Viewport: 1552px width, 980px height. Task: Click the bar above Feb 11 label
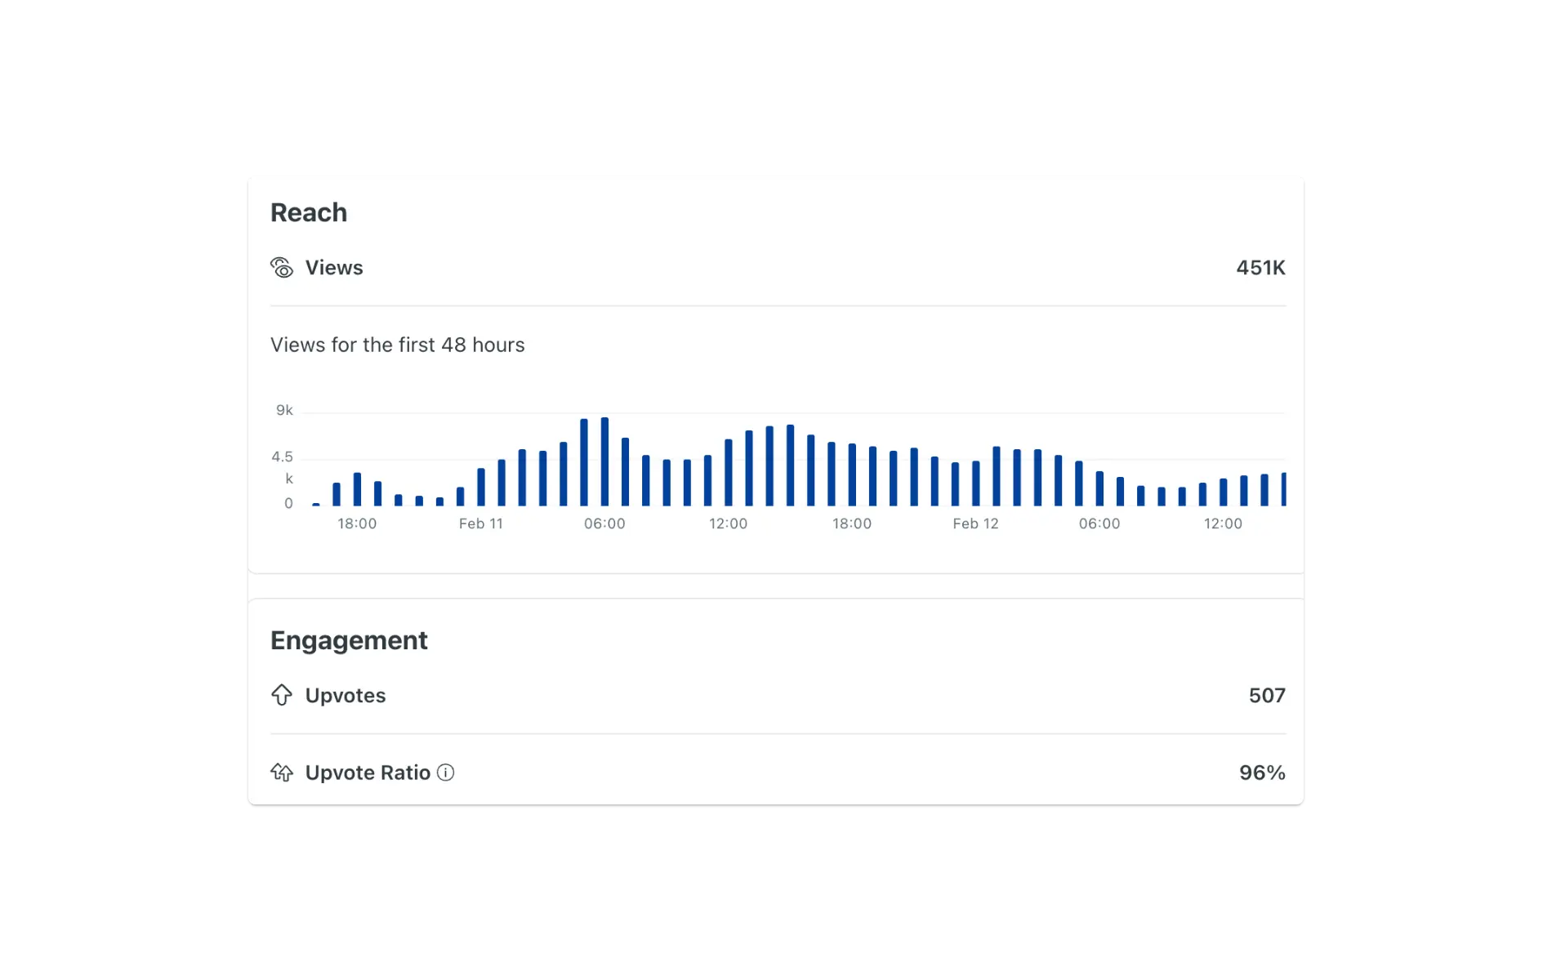click(481, 487)
